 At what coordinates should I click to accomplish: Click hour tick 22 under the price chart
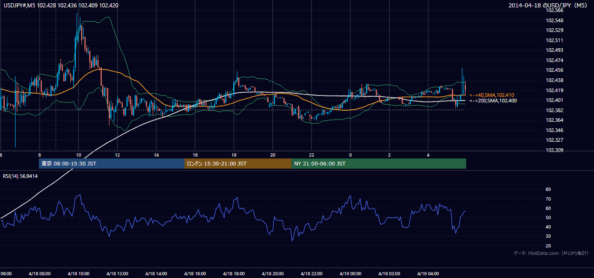pos(312,155)
